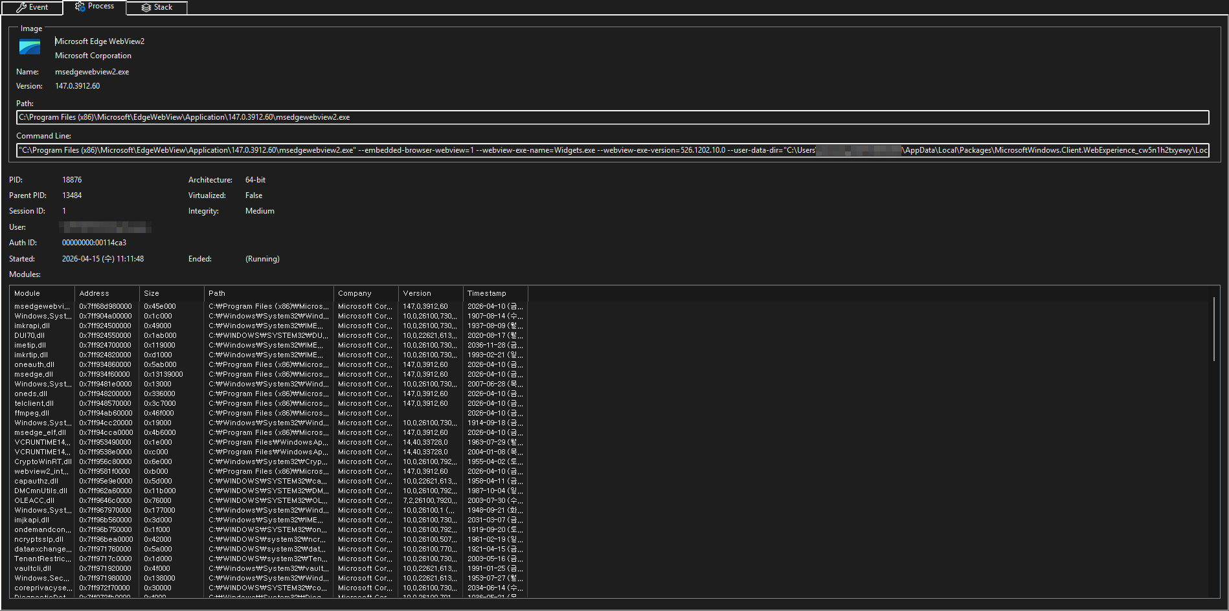Open the Stack tab
The height and width of the screenshot is (611, 1229).
pyautogui.click(x=157, y=7)
